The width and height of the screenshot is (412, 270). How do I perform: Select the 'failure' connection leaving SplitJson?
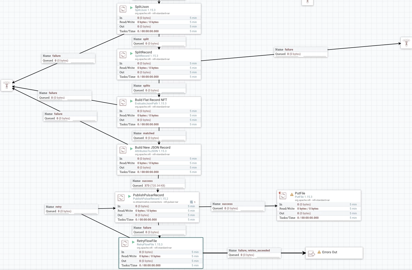[68, 58]
